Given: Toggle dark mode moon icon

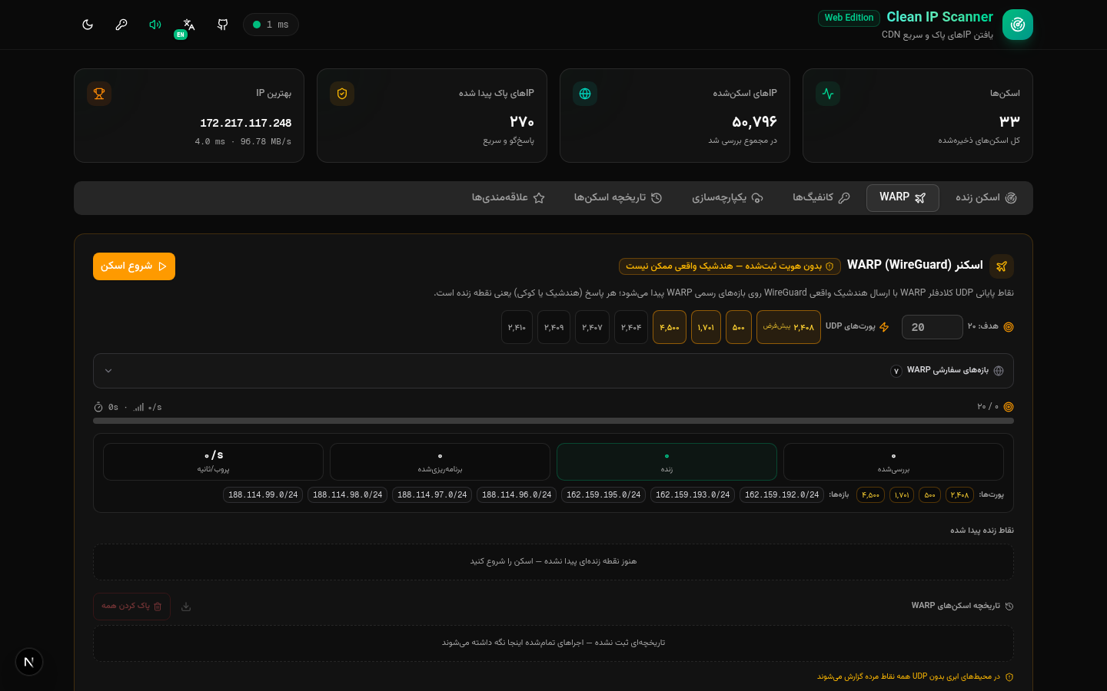Looking at the screenshot, I should pos(88,25).
